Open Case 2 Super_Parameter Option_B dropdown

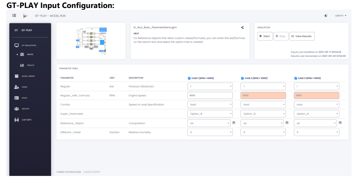pyautogui.click(x=263, y=114)
